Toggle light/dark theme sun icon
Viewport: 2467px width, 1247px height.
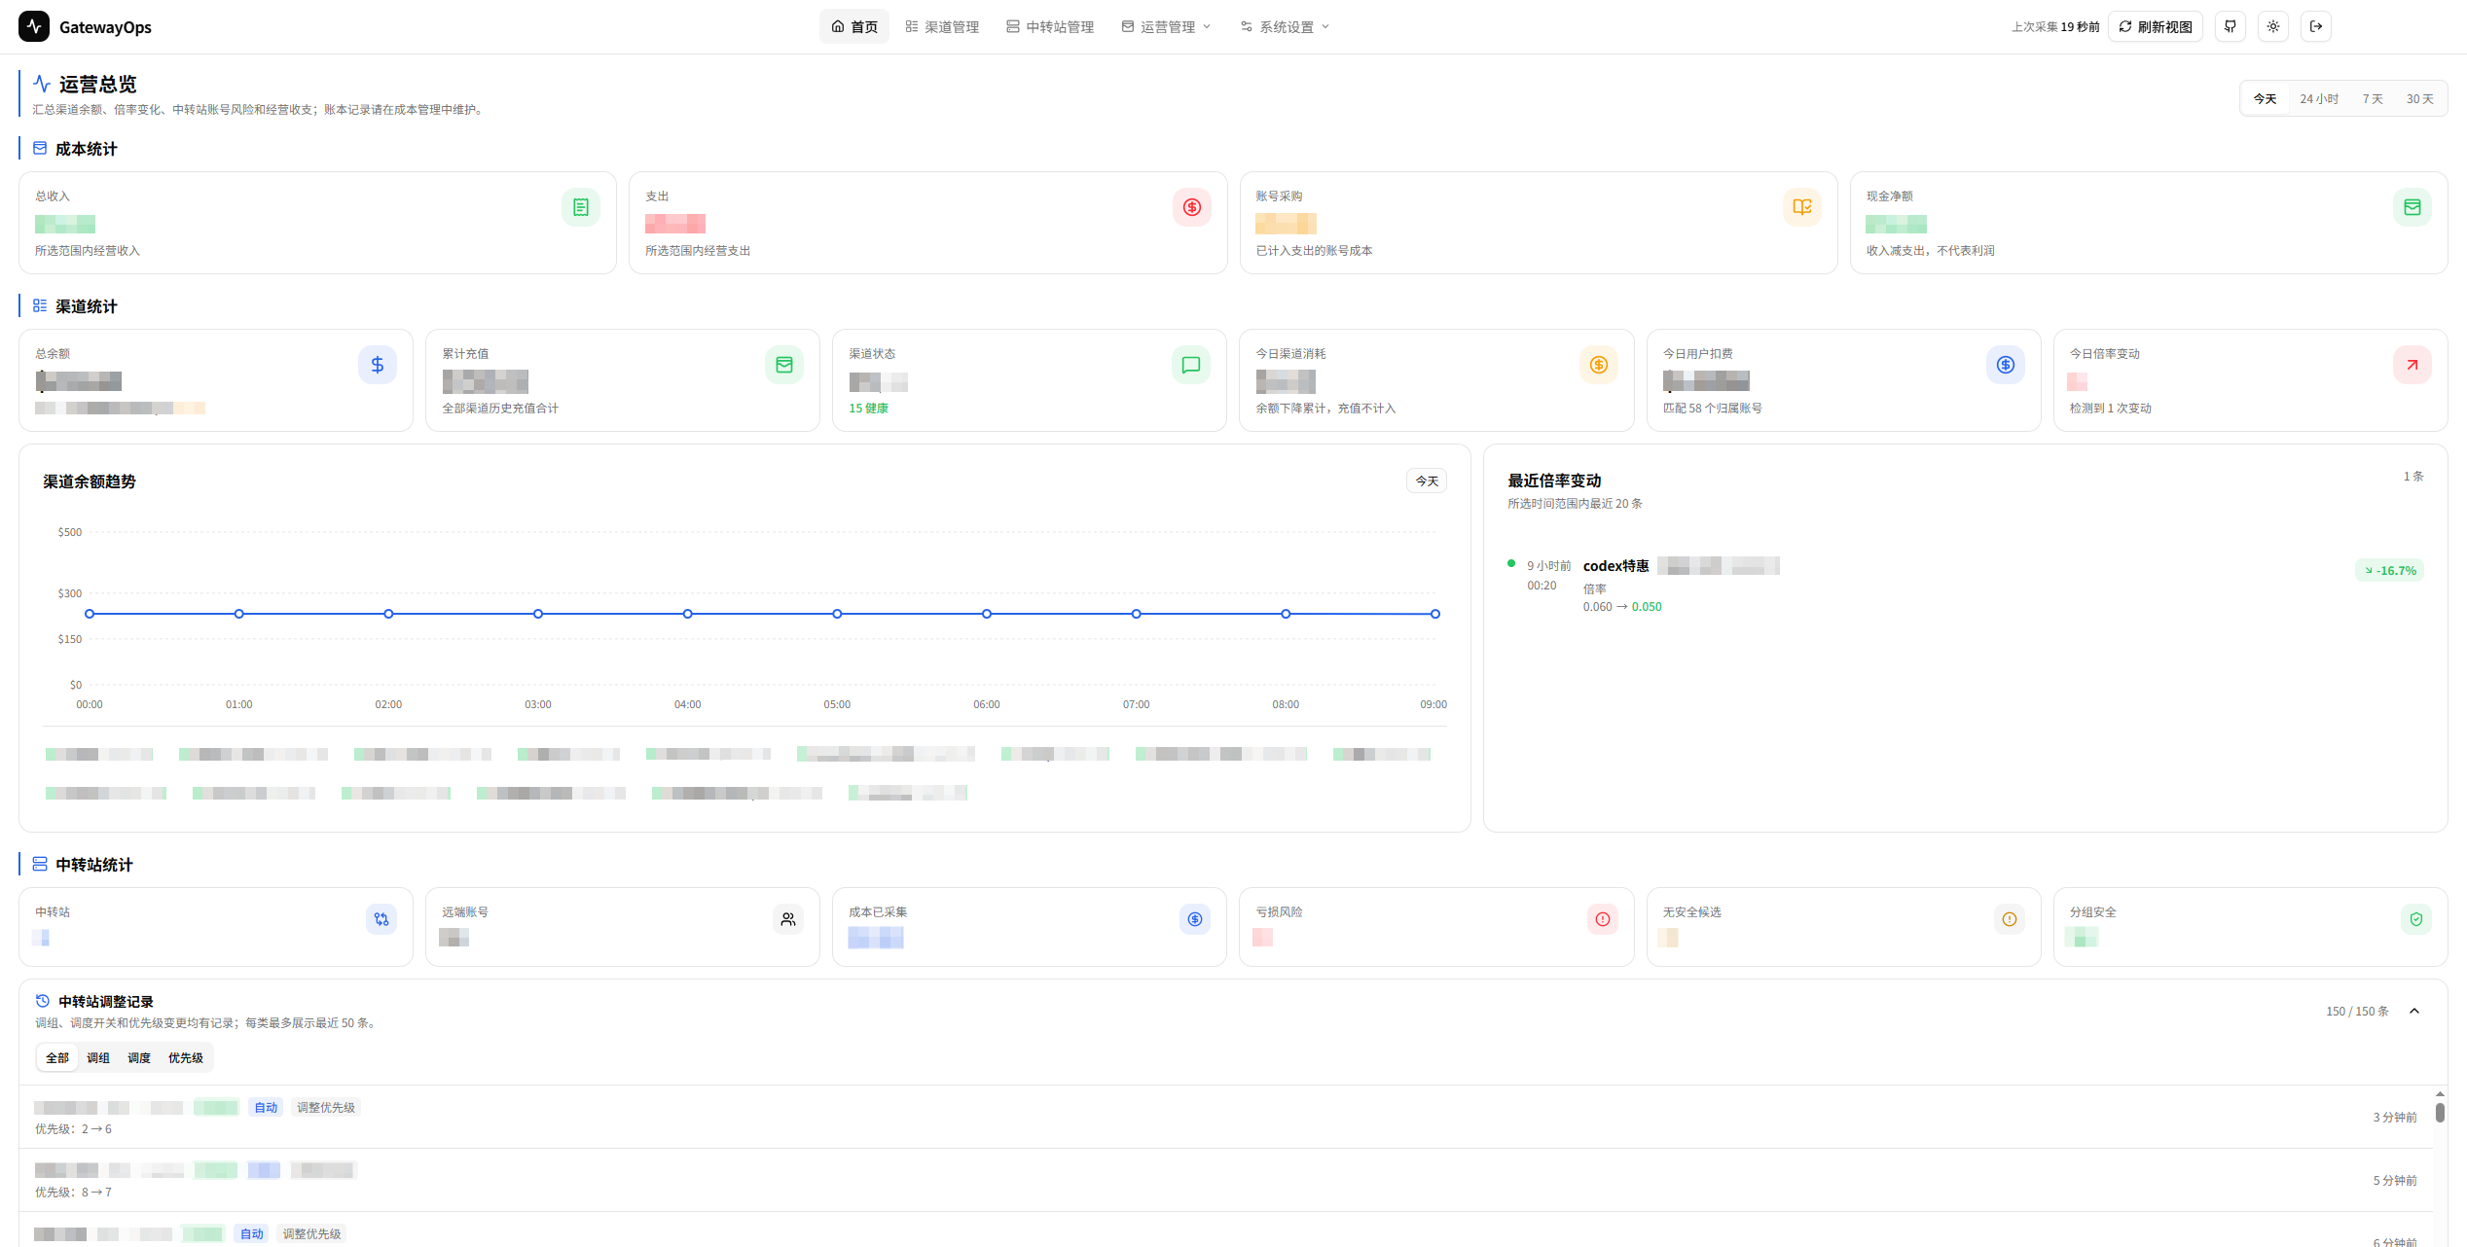[2273, 26]
